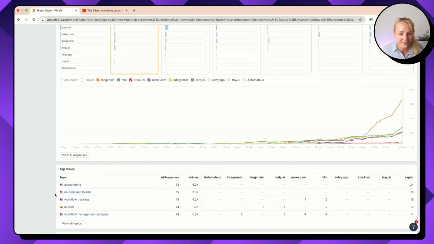This screenshot has width=434, height=244.
Task: Toggle the tray.ai series checkbox
Action: coord(229,80)
